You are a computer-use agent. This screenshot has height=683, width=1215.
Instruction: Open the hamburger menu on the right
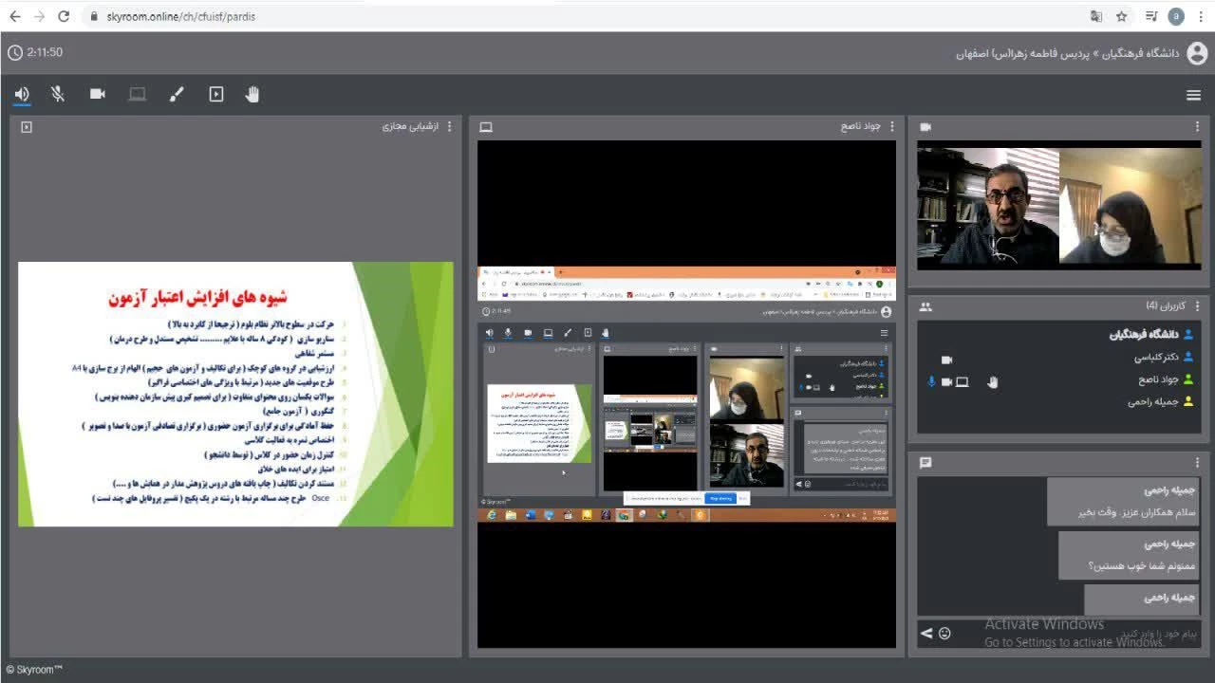pyautogui.click(x=1193, y=95)
